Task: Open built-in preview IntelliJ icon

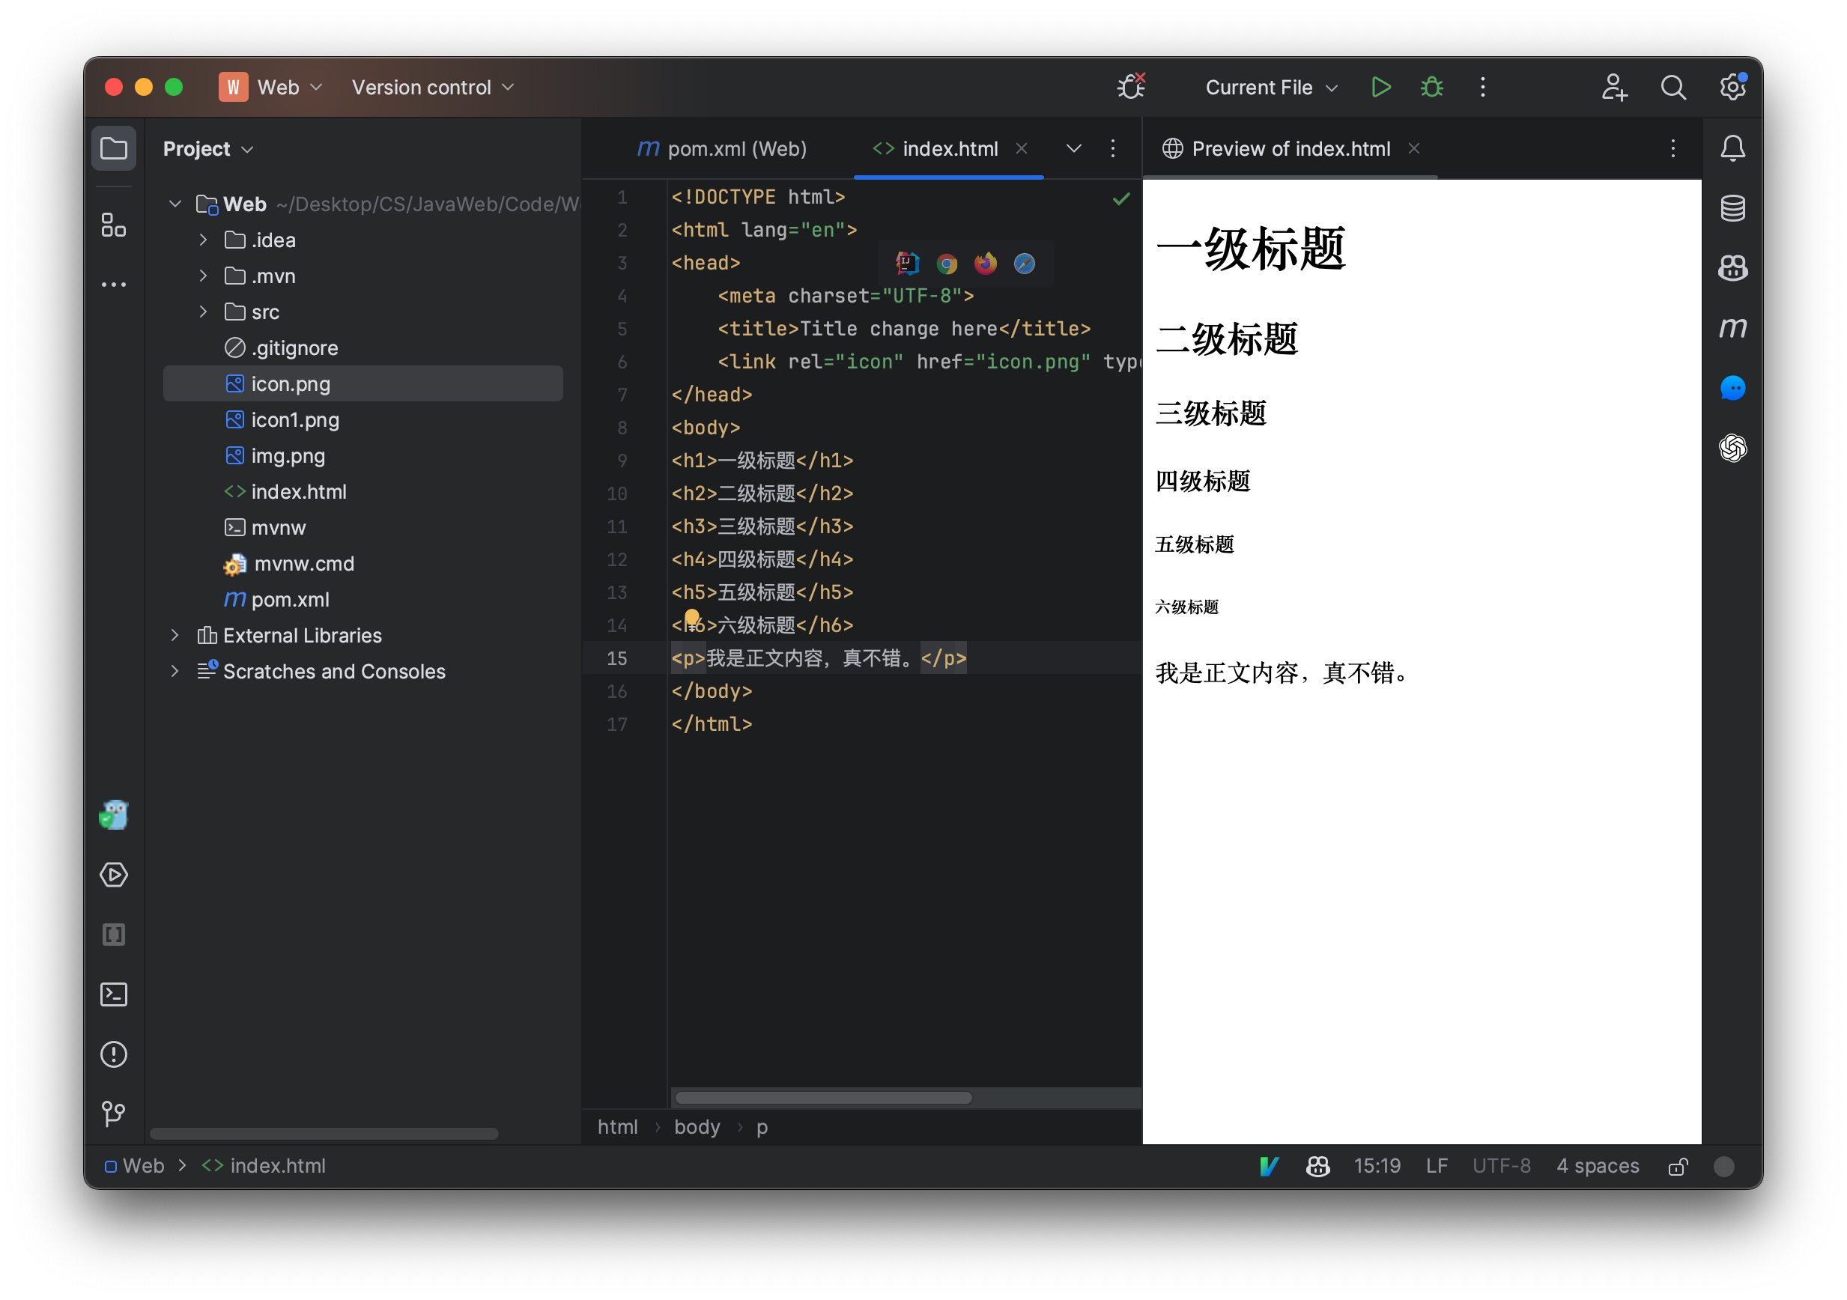Action: pos(908,263)
